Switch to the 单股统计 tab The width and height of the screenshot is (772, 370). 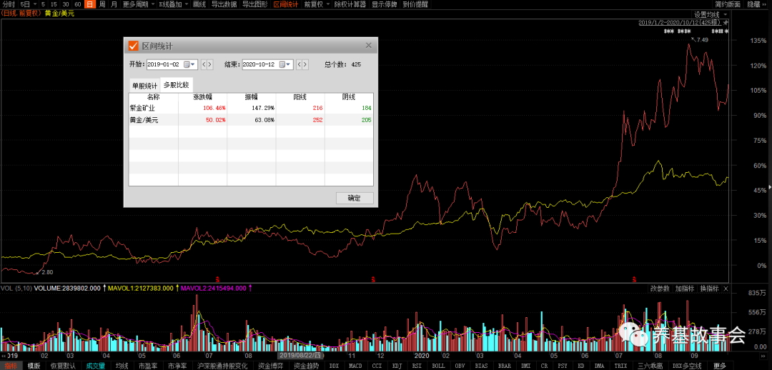pyautogui.click(x=144, y=85)
